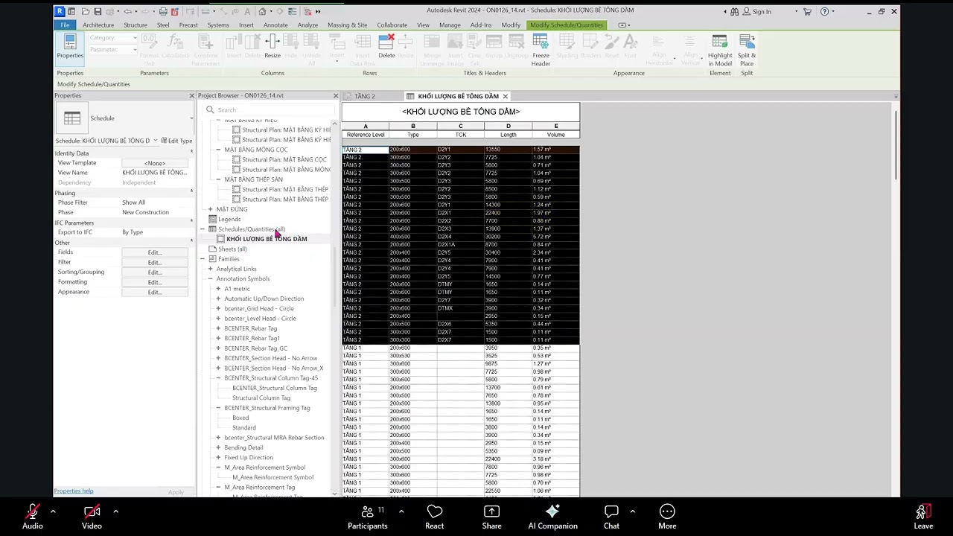Unmute the Audio microphone
This screenshot has height=536, width=953.
[32, 517]
